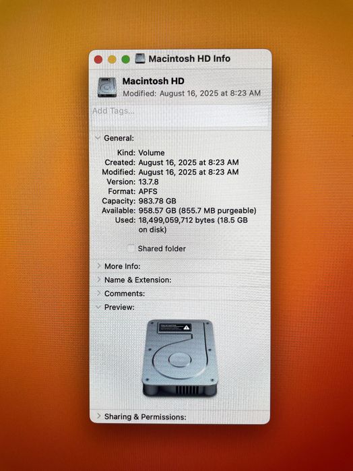Click the bold "Macintosh HD" name in header
This screenshot has width=353, height=471.
153,81
